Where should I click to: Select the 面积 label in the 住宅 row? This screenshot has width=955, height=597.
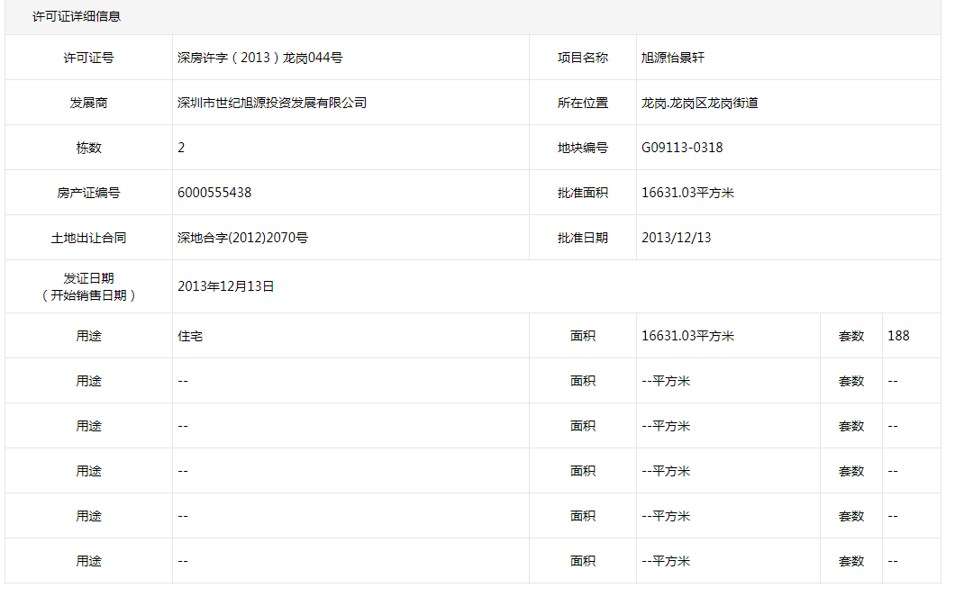click(x=583, y=336)
